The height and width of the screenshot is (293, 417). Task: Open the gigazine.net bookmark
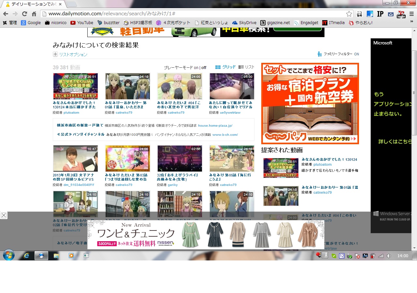click(x=275, y=23)
